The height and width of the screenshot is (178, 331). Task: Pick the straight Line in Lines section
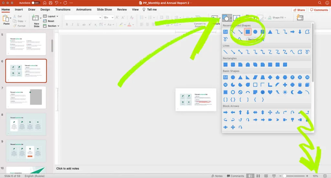(225, 52)
